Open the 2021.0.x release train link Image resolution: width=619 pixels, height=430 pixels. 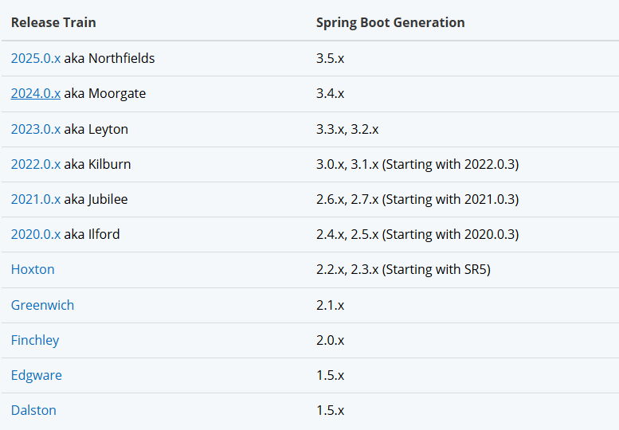[36, 199]
